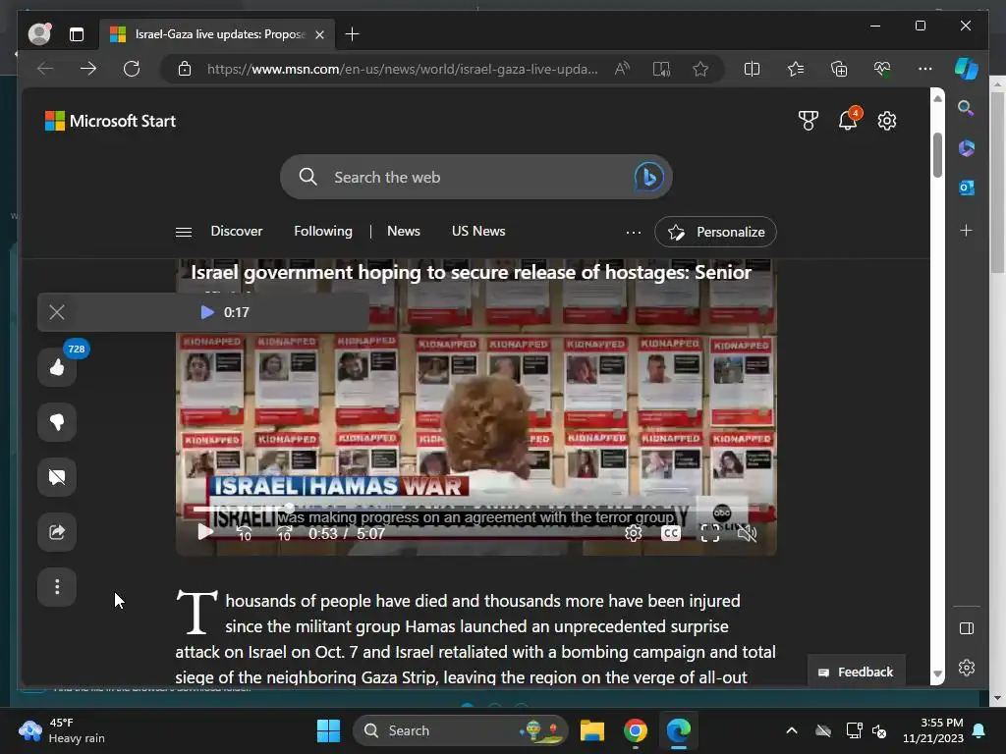1006x754 pixels.
Task: Open the hamburger navigation menu
Action: coord(184,232)
